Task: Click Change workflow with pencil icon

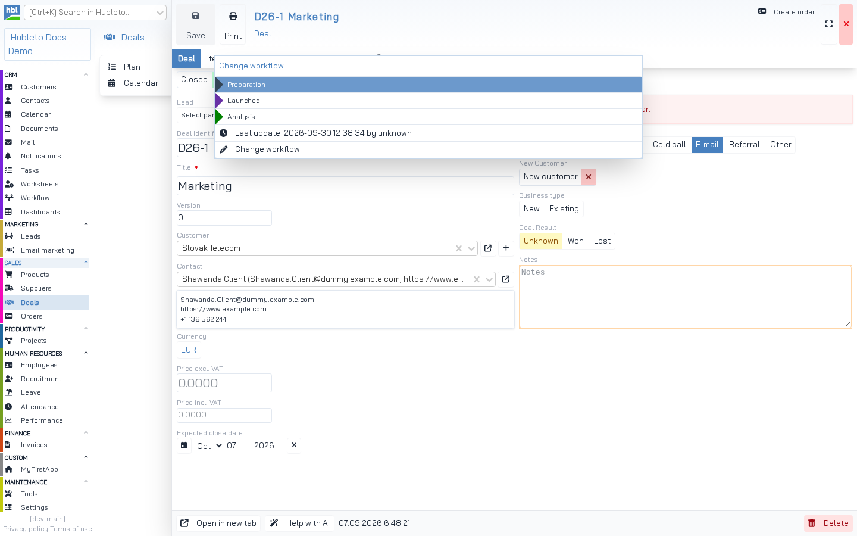Action: [x=428, y=149]
